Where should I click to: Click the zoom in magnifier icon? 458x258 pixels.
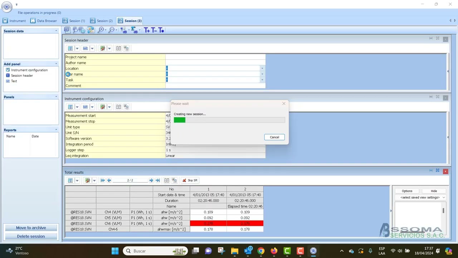pos(101,30)
